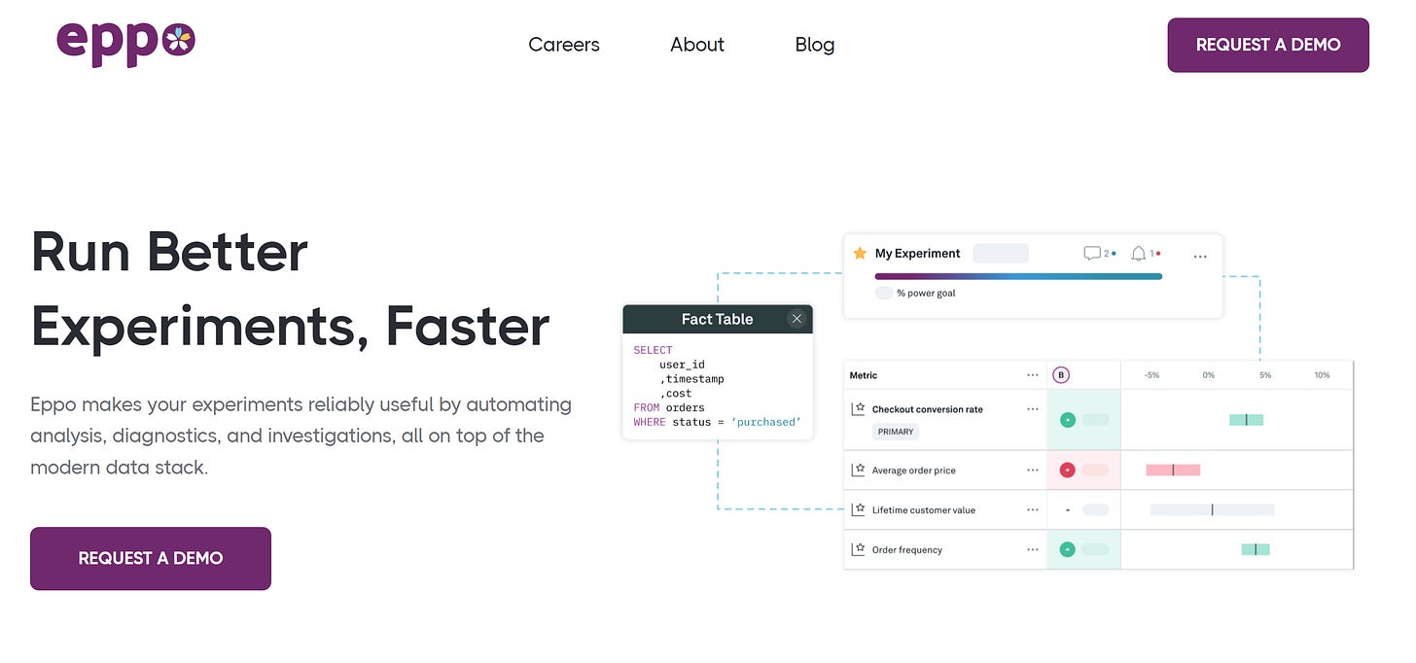
Task: Click the PRIMARY badge
Action: pyautogui.click(x=896, y=432)
